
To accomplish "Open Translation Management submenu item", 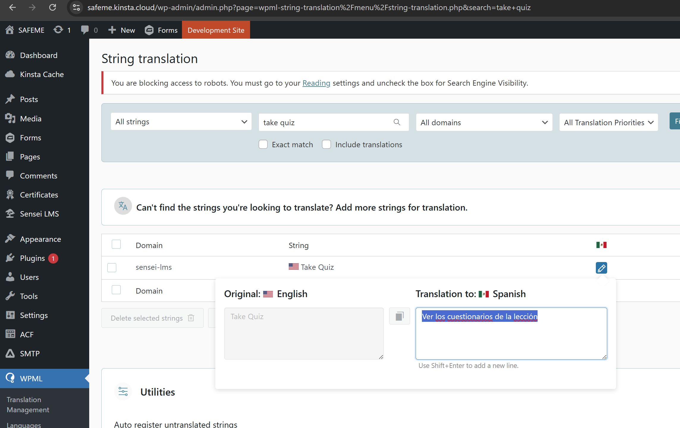I will pos(28,405).
